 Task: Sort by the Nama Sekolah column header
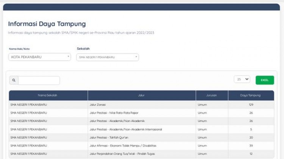click(x=48, y=95)
